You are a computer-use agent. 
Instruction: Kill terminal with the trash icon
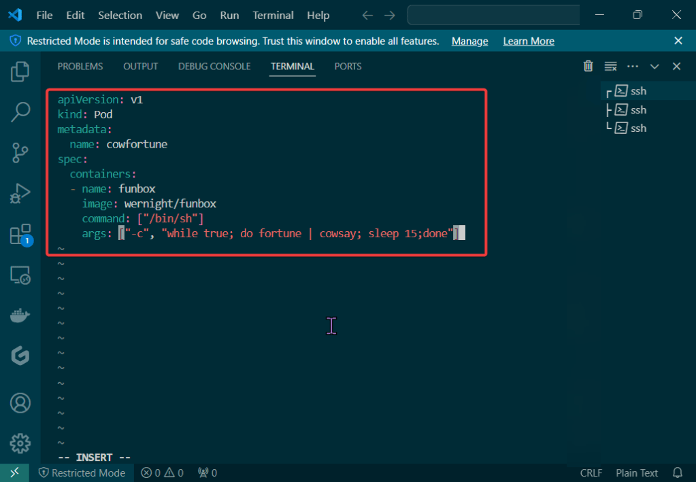pyautogui.click(x=589, y=66)
